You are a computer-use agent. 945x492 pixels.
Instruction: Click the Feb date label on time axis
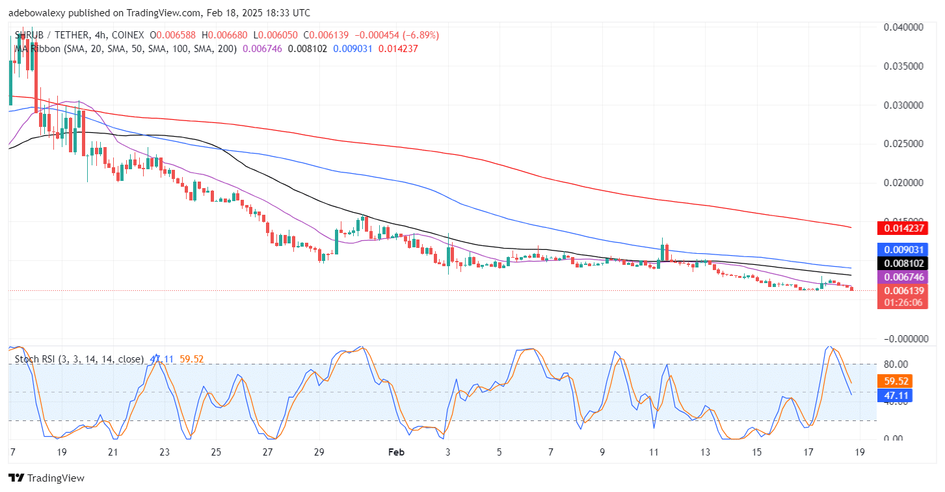(397, 452)
